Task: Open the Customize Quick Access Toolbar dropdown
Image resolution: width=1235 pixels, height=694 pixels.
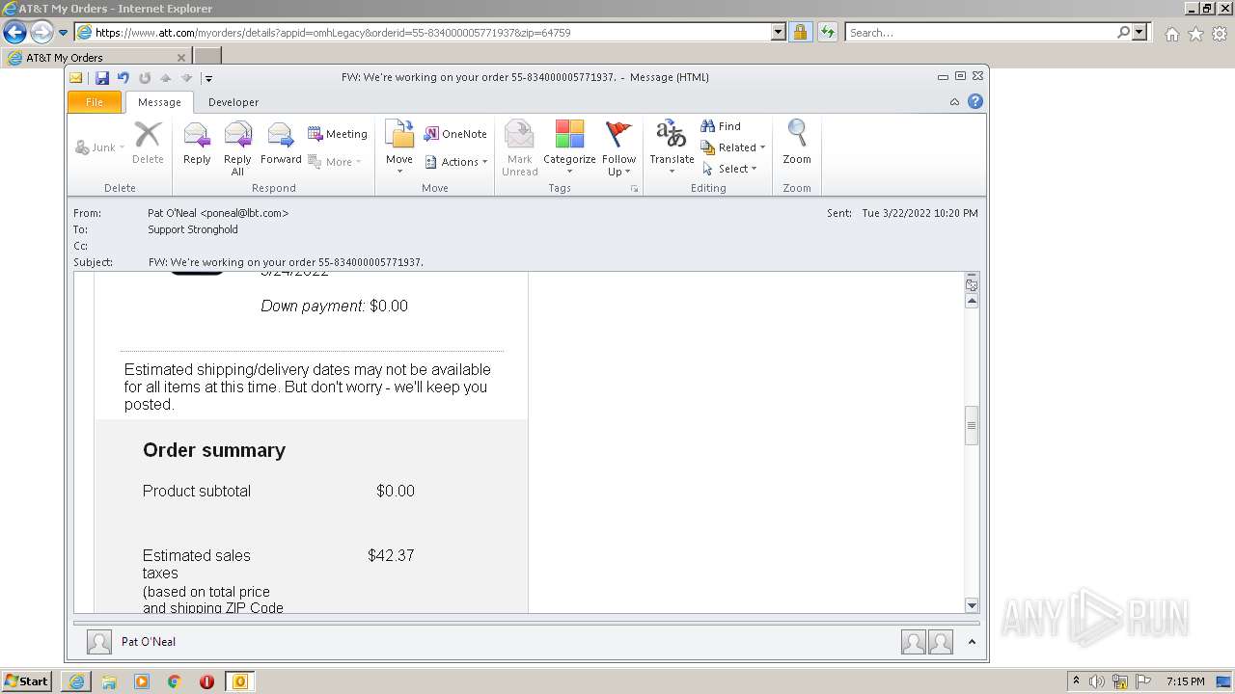Action: (208, 78)
